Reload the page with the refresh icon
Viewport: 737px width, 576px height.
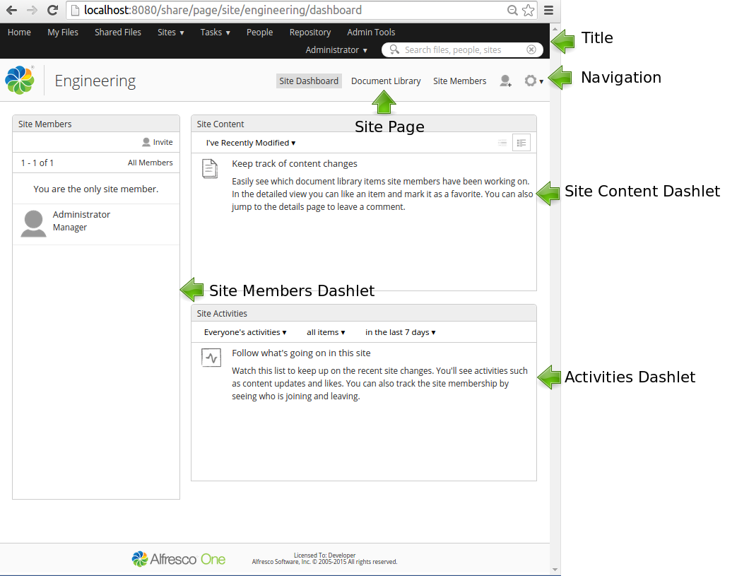[x=52, y=11]
